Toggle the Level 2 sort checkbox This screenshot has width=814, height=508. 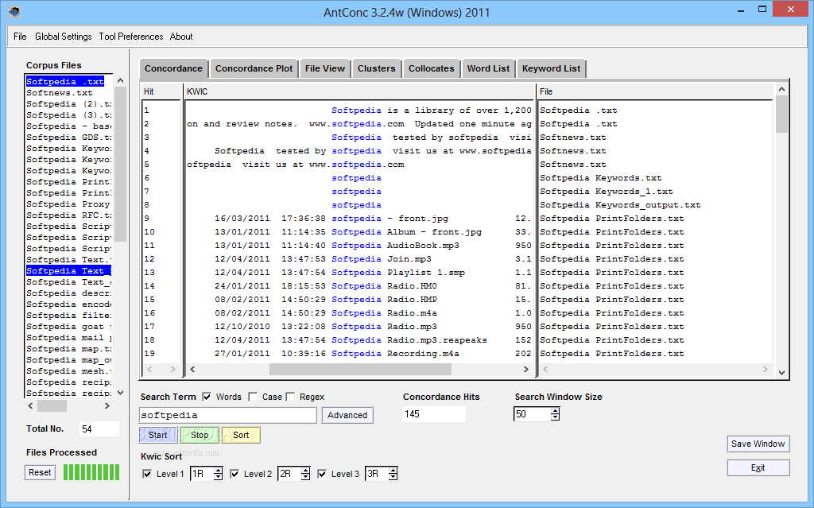point(235,474)
